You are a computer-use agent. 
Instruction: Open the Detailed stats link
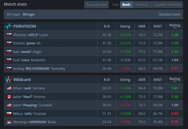point(169,14)
